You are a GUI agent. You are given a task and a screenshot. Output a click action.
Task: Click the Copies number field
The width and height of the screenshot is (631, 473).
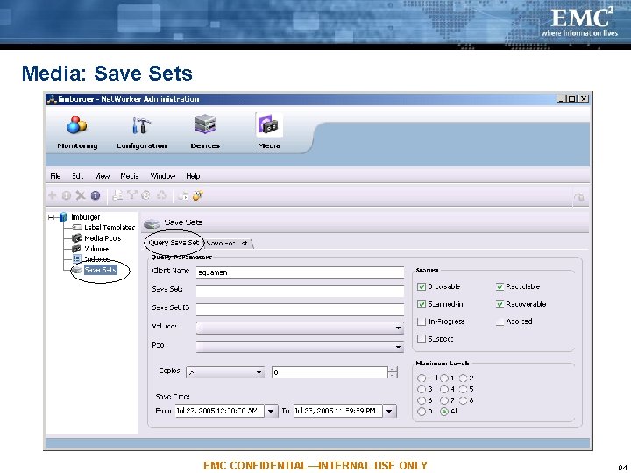point(330,372)
